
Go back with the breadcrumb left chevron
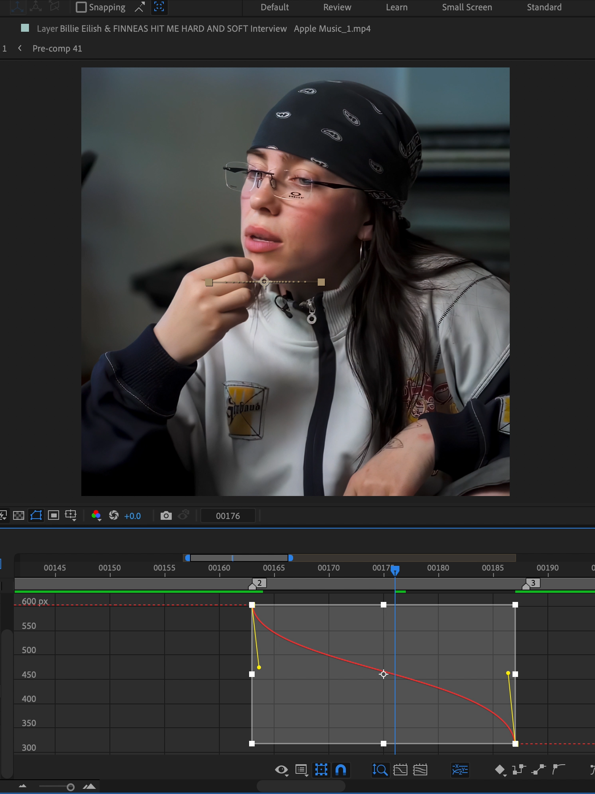tap(20, 48)
